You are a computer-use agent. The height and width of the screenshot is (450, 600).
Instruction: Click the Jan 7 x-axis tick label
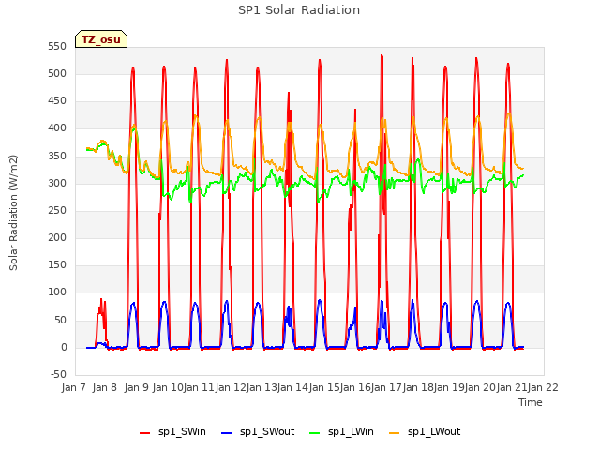[73, 387]
